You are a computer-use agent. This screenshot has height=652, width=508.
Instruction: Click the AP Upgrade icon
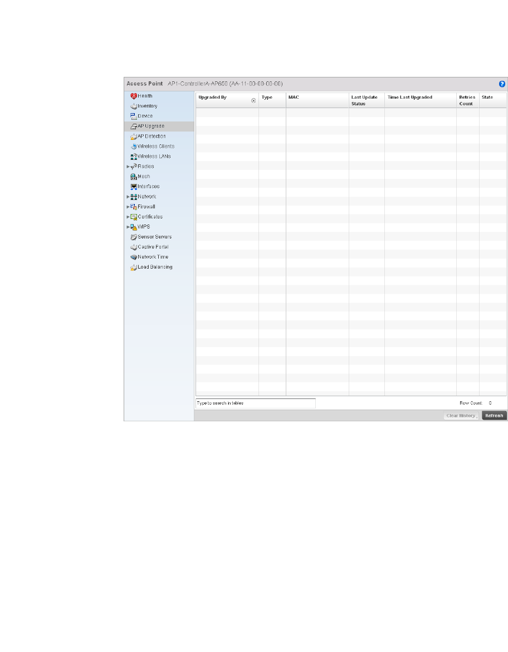point(134,126)
